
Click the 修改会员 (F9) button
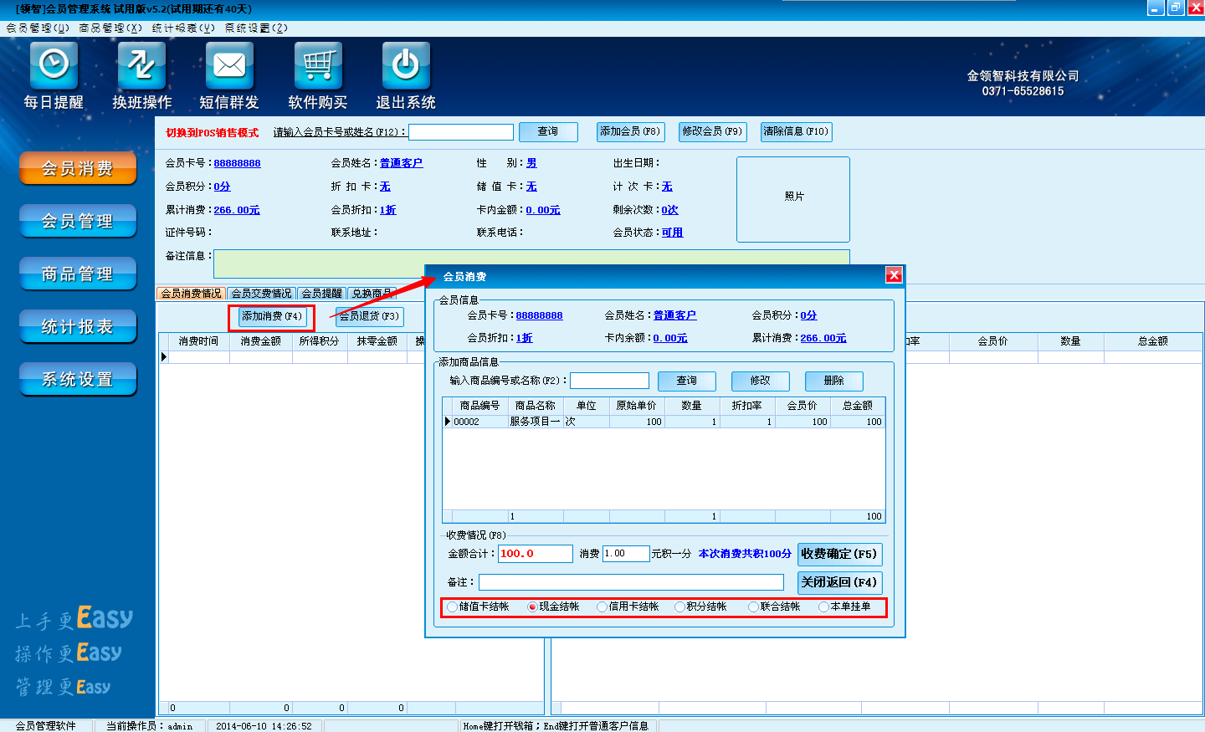[712, 131]
